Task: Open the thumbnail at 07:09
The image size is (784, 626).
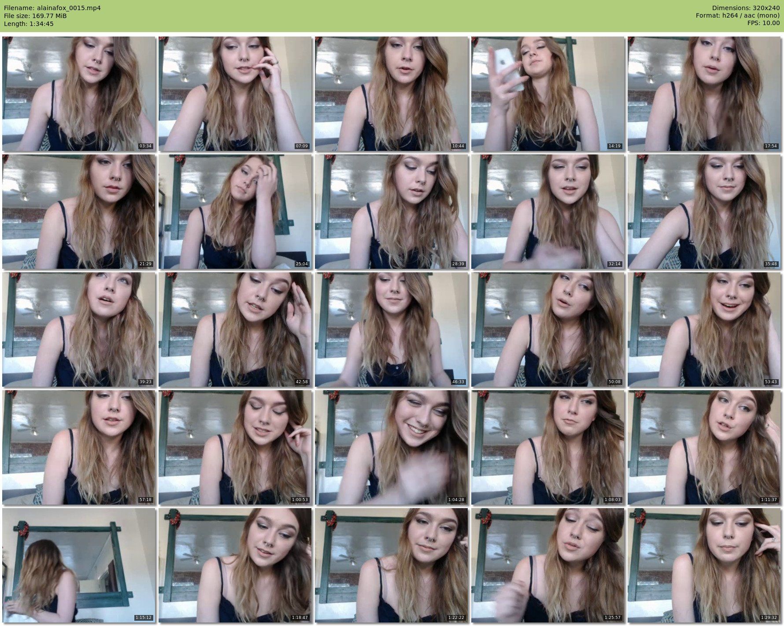Action: [235, 94]
